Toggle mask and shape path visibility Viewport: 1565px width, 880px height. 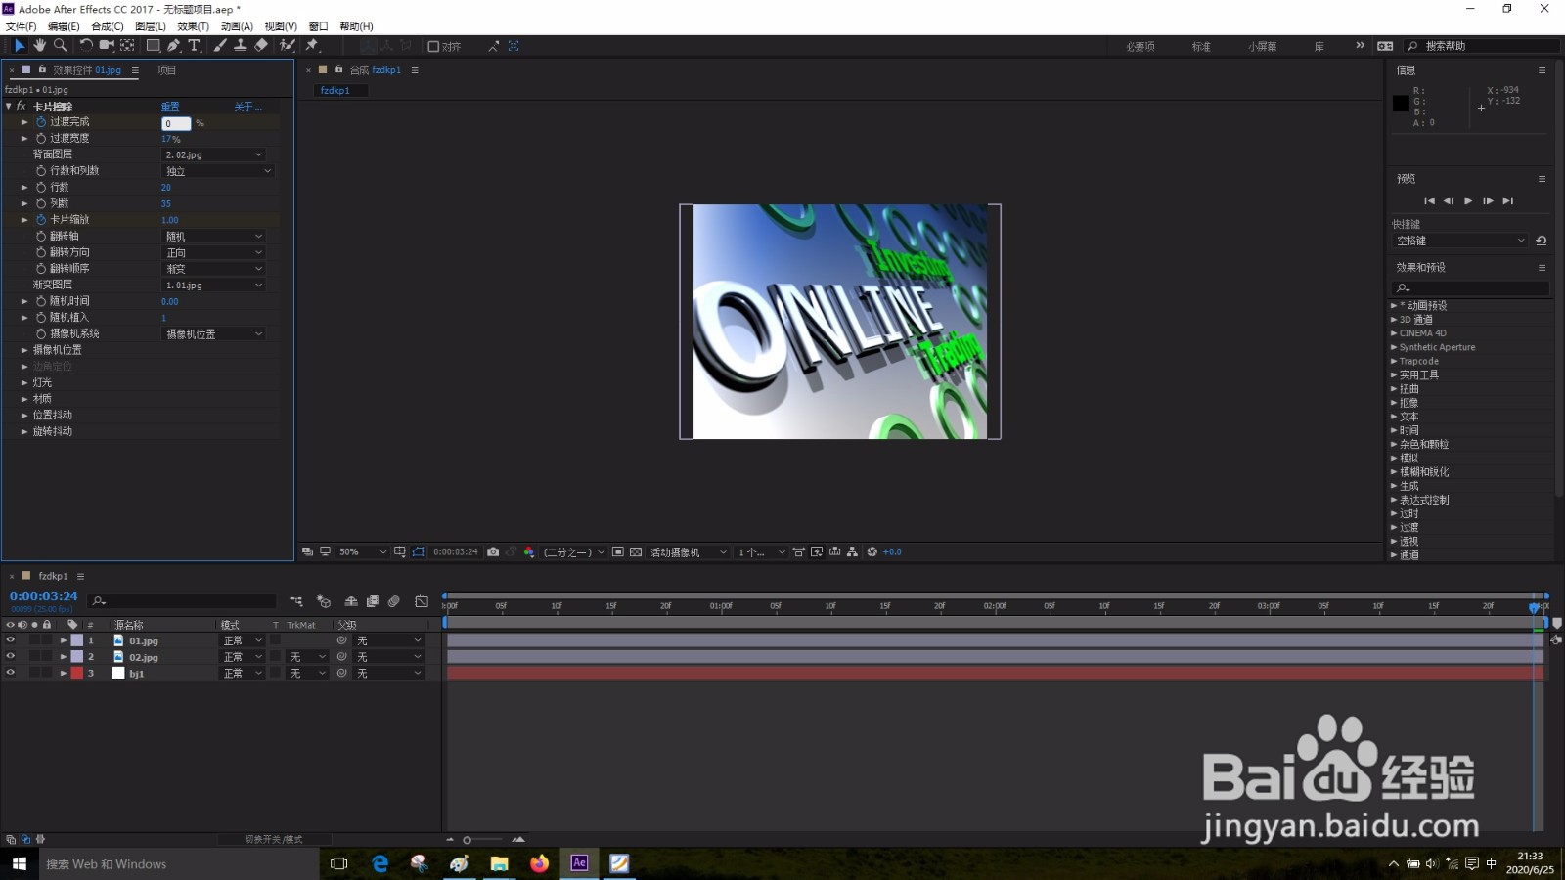419,552
